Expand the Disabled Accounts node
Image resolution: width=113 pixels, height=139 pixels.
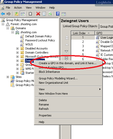pyautogui.click(x=17, y=49)
